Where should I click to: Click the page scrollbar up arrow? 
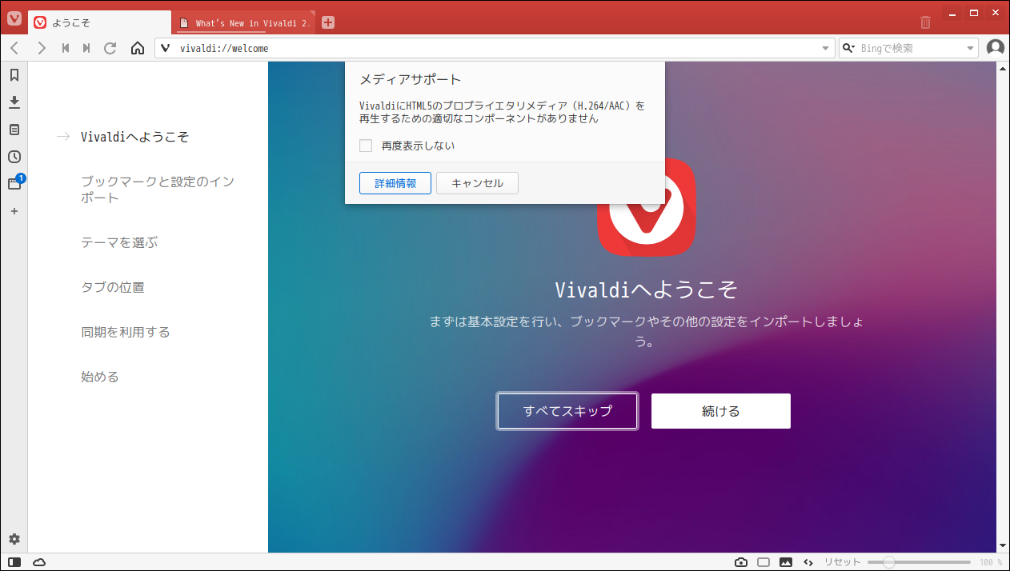coord(1004,69)
